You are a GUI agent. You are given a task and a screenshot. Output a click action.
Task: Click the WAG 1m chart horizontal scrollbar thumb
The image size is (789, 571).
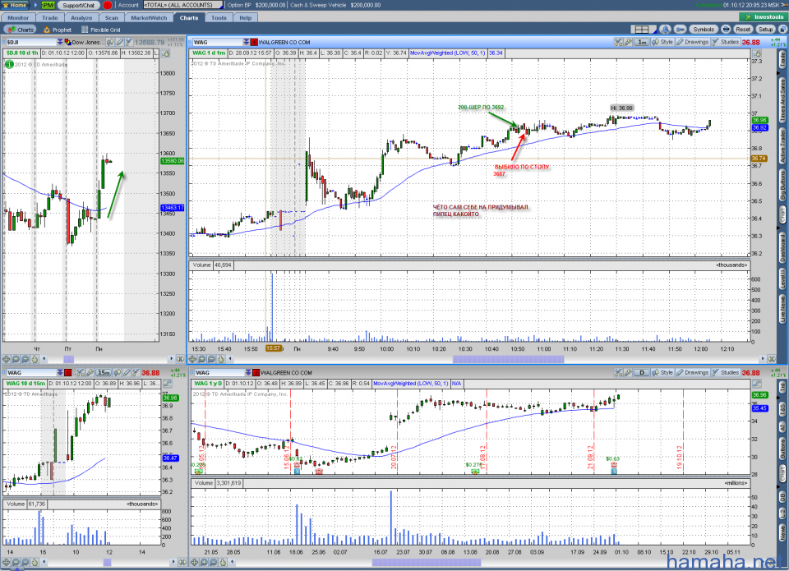(x=508, y=359)
